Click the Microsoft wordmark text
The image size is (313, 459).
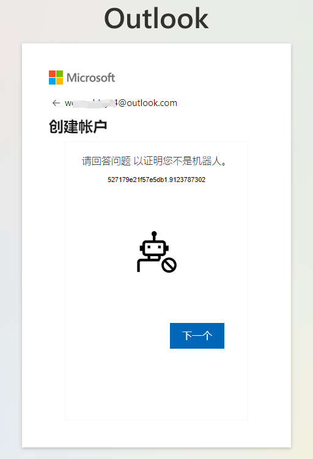pyautogui.click(x=91, y=78)
